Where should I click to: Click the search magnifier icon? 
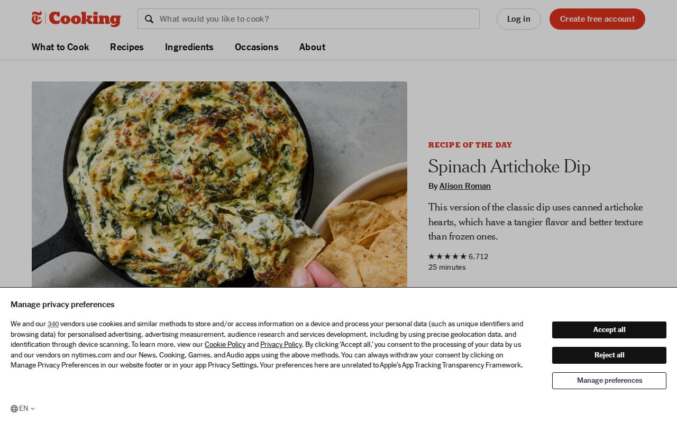(x=149, y=19)
